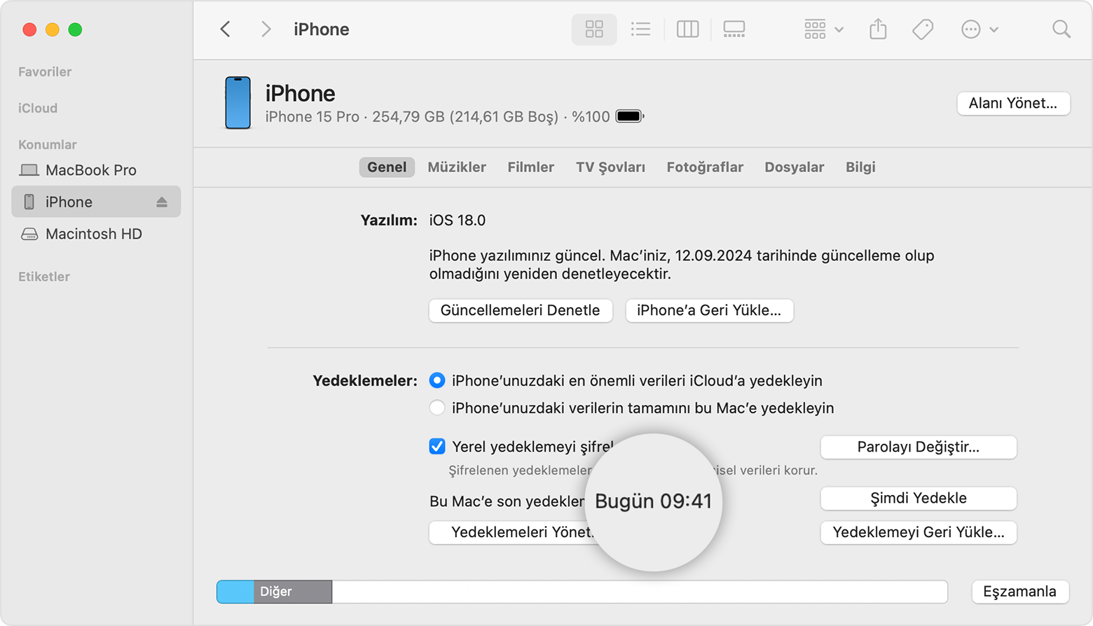Screen dimensions: 1093x626
Task: Click the battery level icon
Action: tap(629, 116)
